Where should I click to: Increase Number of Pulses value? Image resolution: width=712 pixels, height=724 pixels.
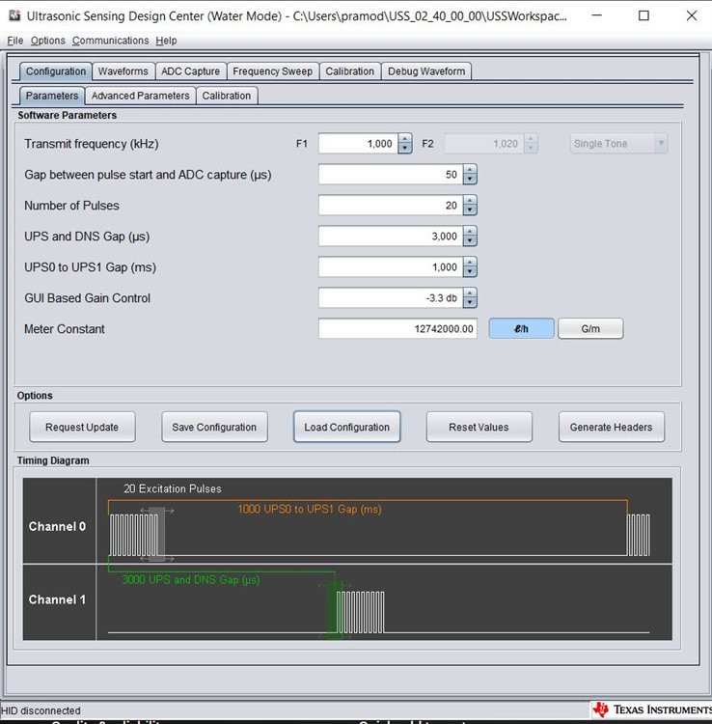470,201
